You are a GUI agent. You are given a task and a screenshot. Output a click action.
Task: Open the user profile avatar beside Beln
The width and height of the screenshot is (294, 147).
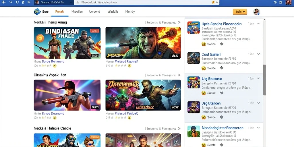pyautogui.click(x=256, y=11)
